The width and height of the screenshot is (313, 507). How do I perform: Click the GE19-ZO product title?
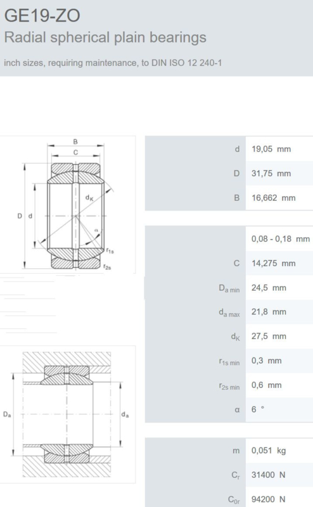(42, 15)
